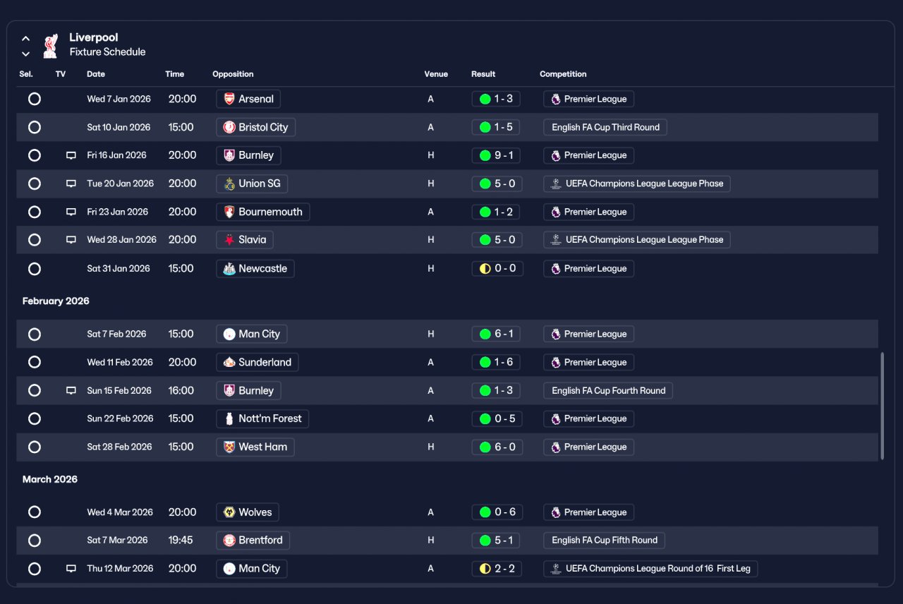Select the radio button for Arsenal fixture
Viewport: 903px width, 604px height.
[x=34, y=99]
